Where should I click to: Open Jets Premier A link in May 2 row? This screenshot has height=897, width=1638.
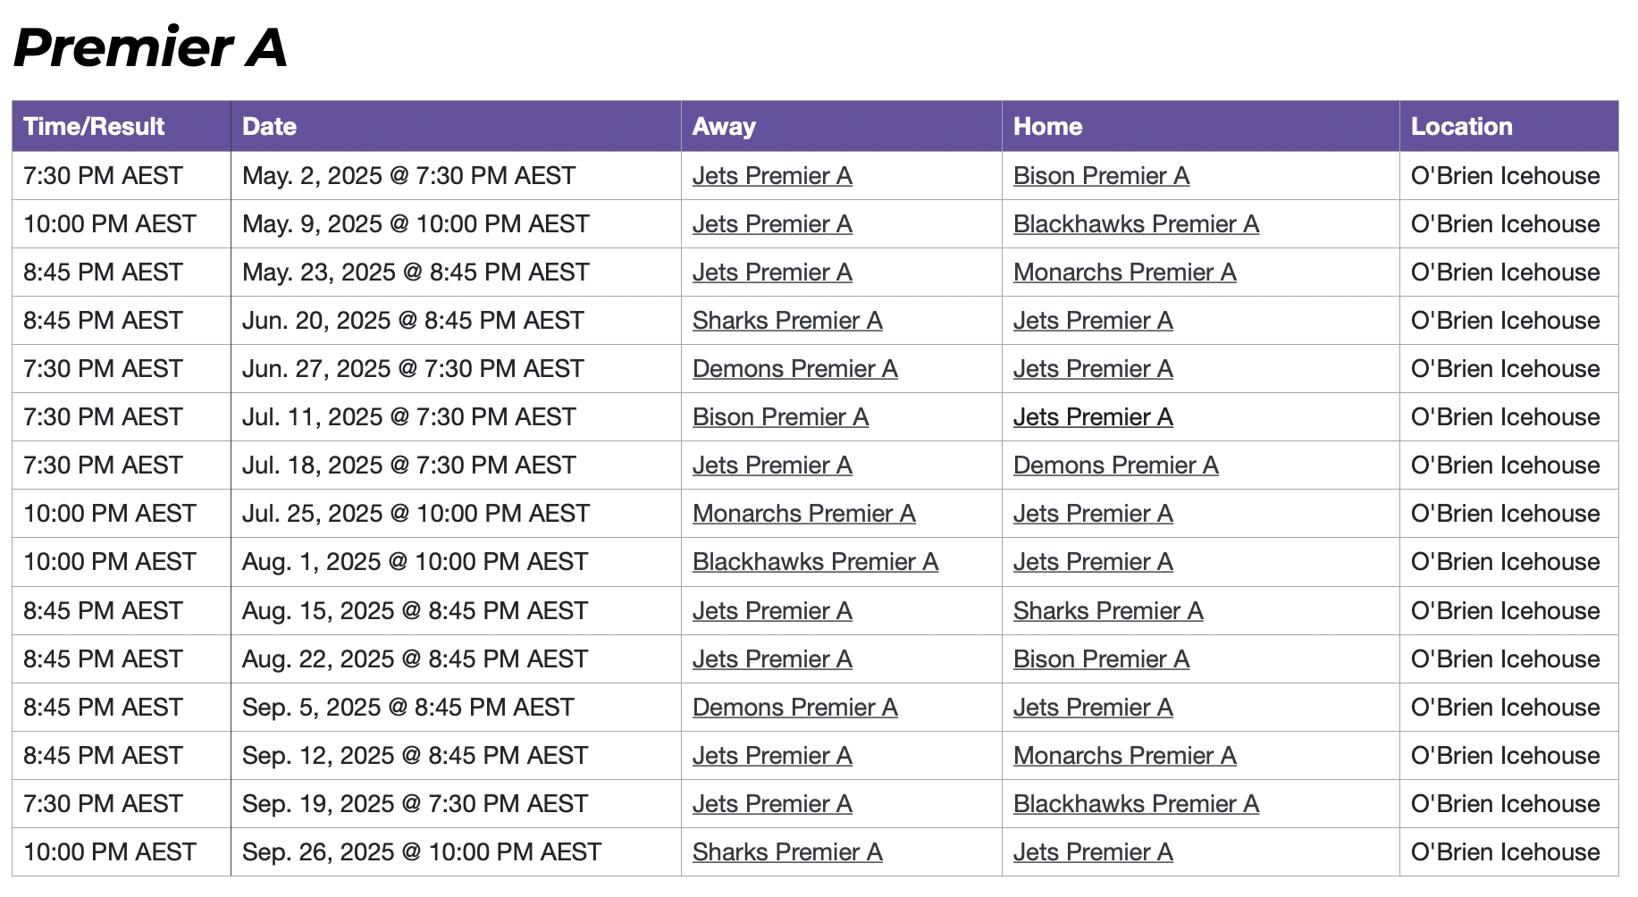point(772,176)
